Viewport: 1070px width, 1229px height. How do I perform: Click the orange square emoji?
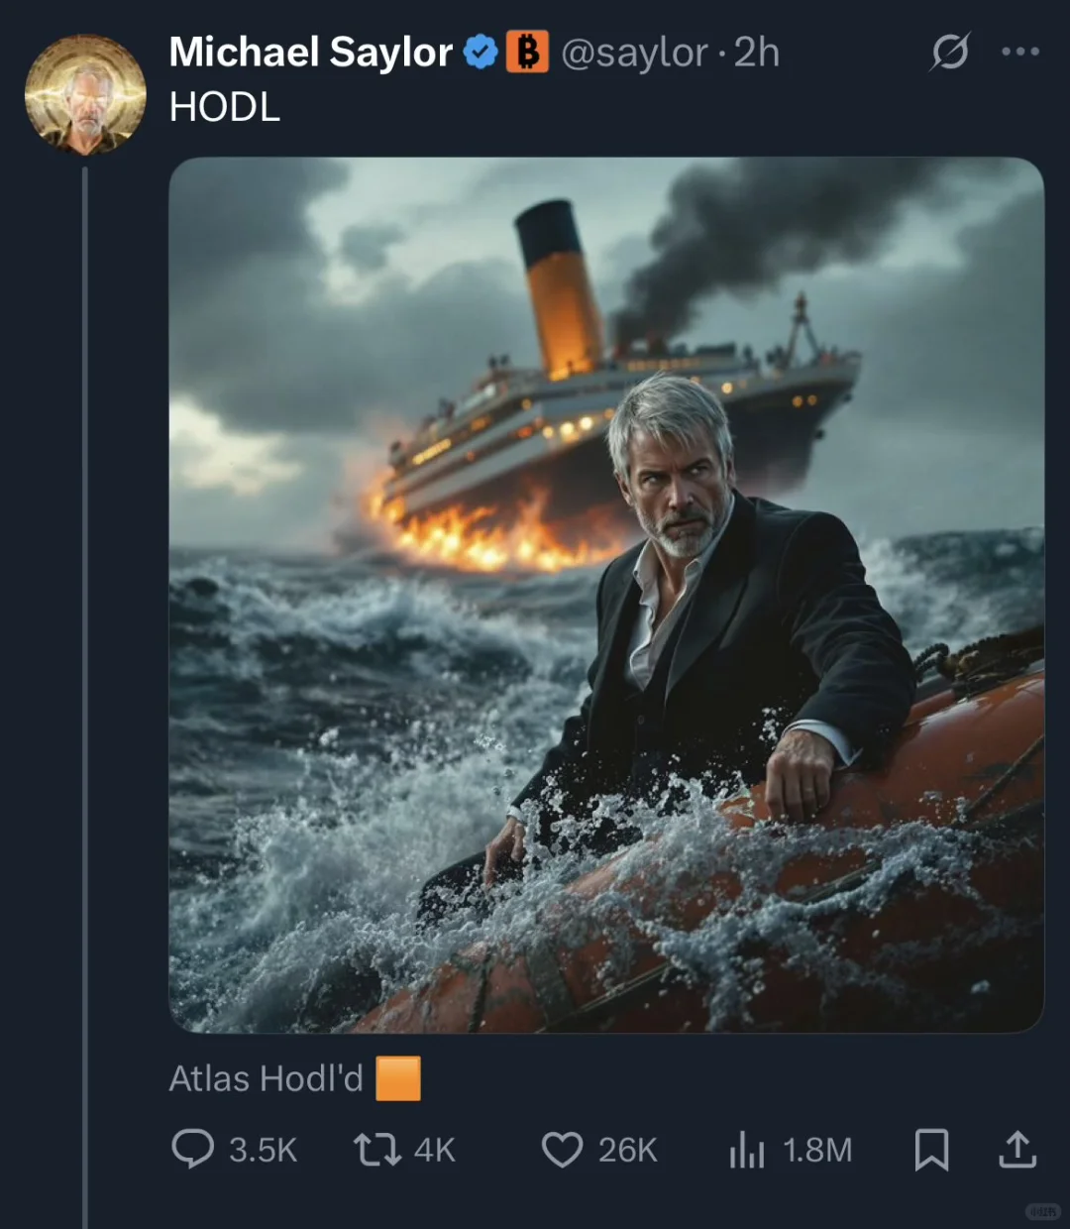click(x=398, y=1078)
